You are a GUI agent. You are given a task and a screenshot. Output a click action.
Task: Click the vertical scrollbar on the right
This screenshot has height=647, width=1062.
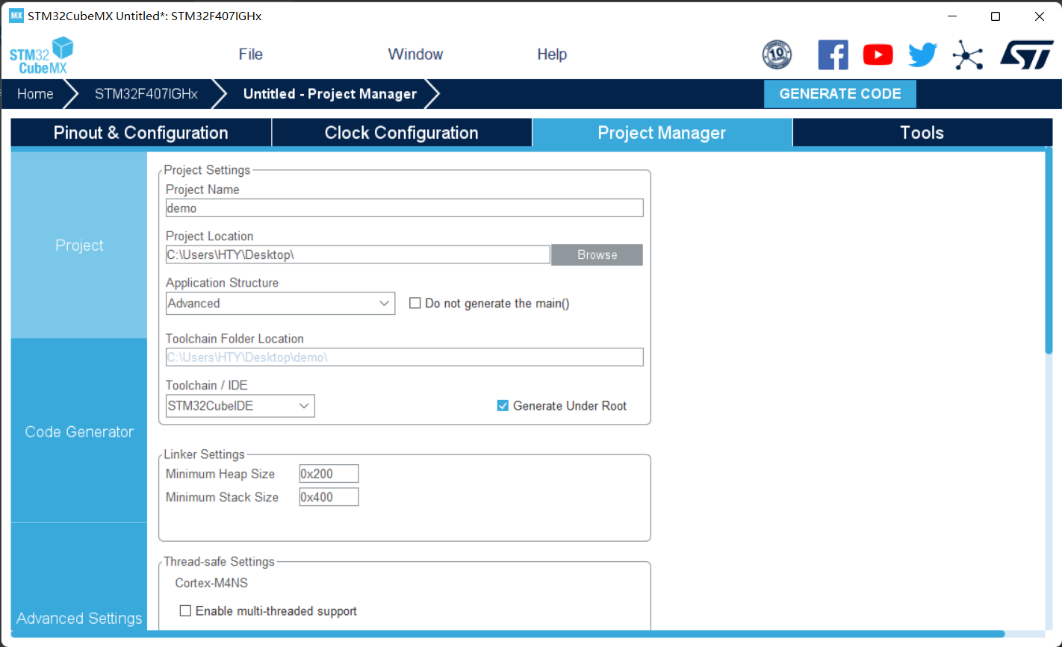(1049, 251)
